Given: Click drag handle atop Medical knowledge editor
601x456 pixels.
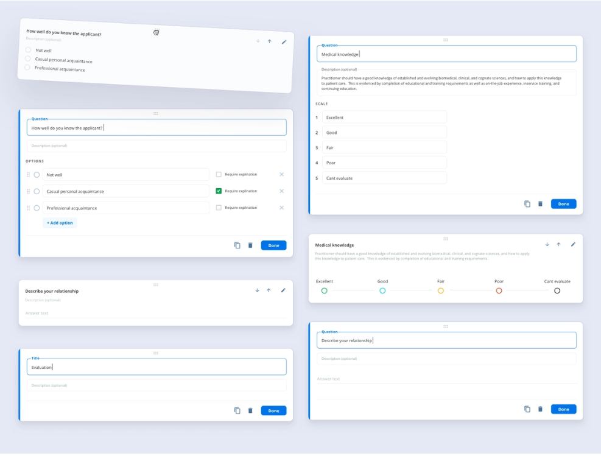Looking at the screenshot, I should pyautogui.click(x=446, y=40).
